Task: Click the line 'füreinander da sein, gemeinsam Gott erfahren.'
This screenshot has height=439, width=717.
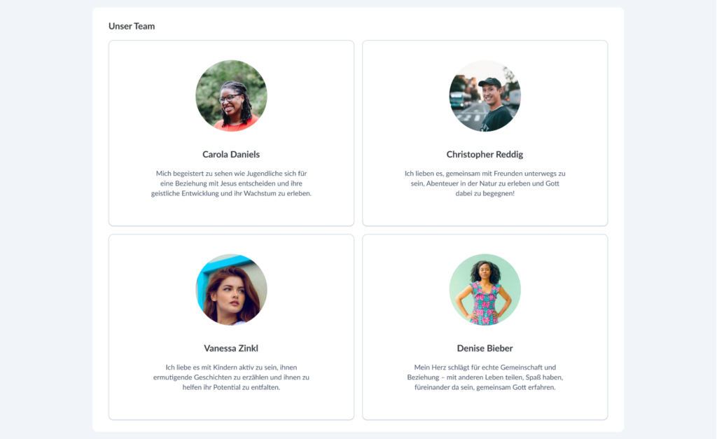Action: point(485,387)
